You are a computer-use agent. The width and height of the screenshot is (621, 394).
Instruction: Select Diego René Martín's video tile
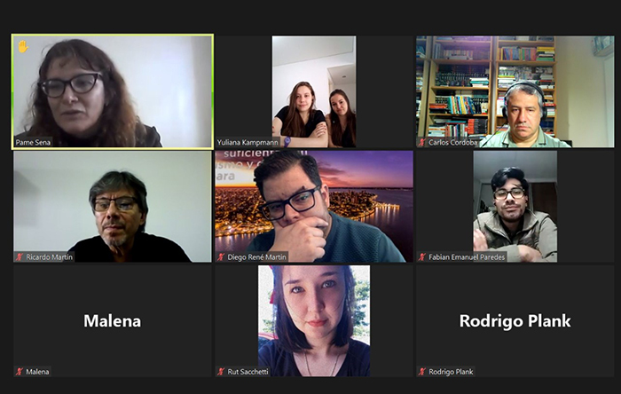coord(314,206)
